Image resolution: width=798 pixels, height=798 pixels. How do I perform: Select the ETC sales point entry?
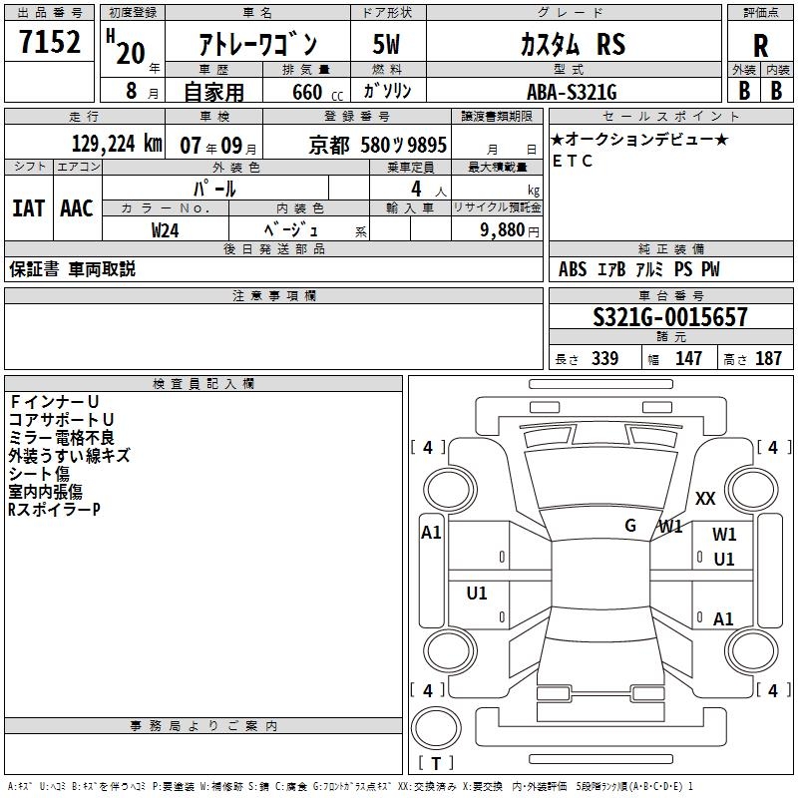(572, 161)
